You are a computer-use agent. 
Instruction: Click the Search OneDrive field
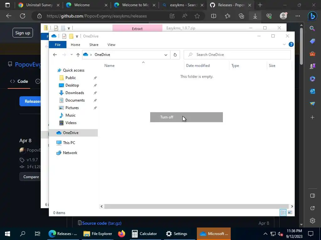237,55
